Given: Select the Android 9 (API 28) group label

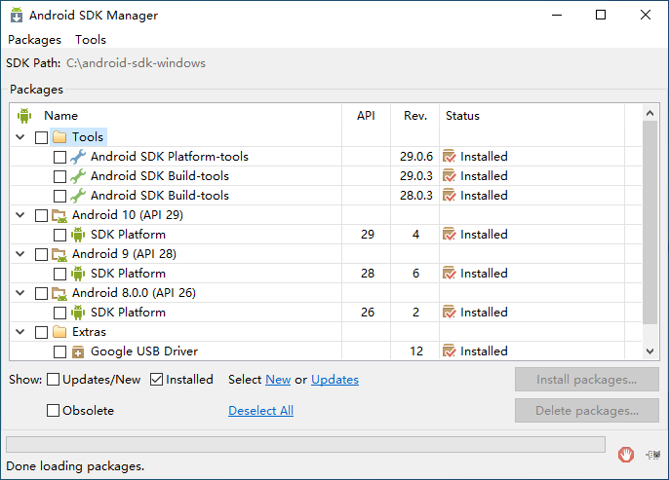Looking at the screenshot, I should click(124, 254).
